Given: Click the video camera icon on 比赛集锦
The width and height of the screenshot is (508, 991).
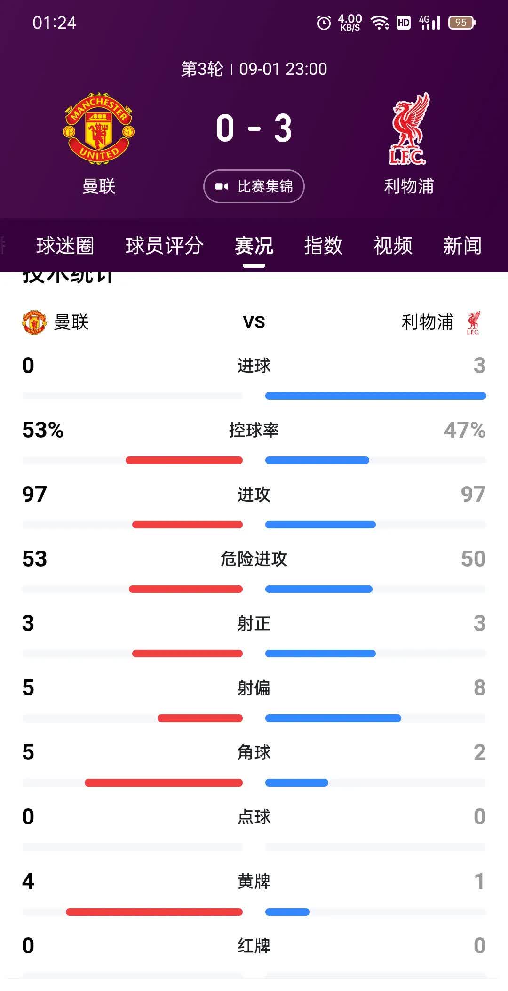Looking at the screenshot, I should [223, 186].
